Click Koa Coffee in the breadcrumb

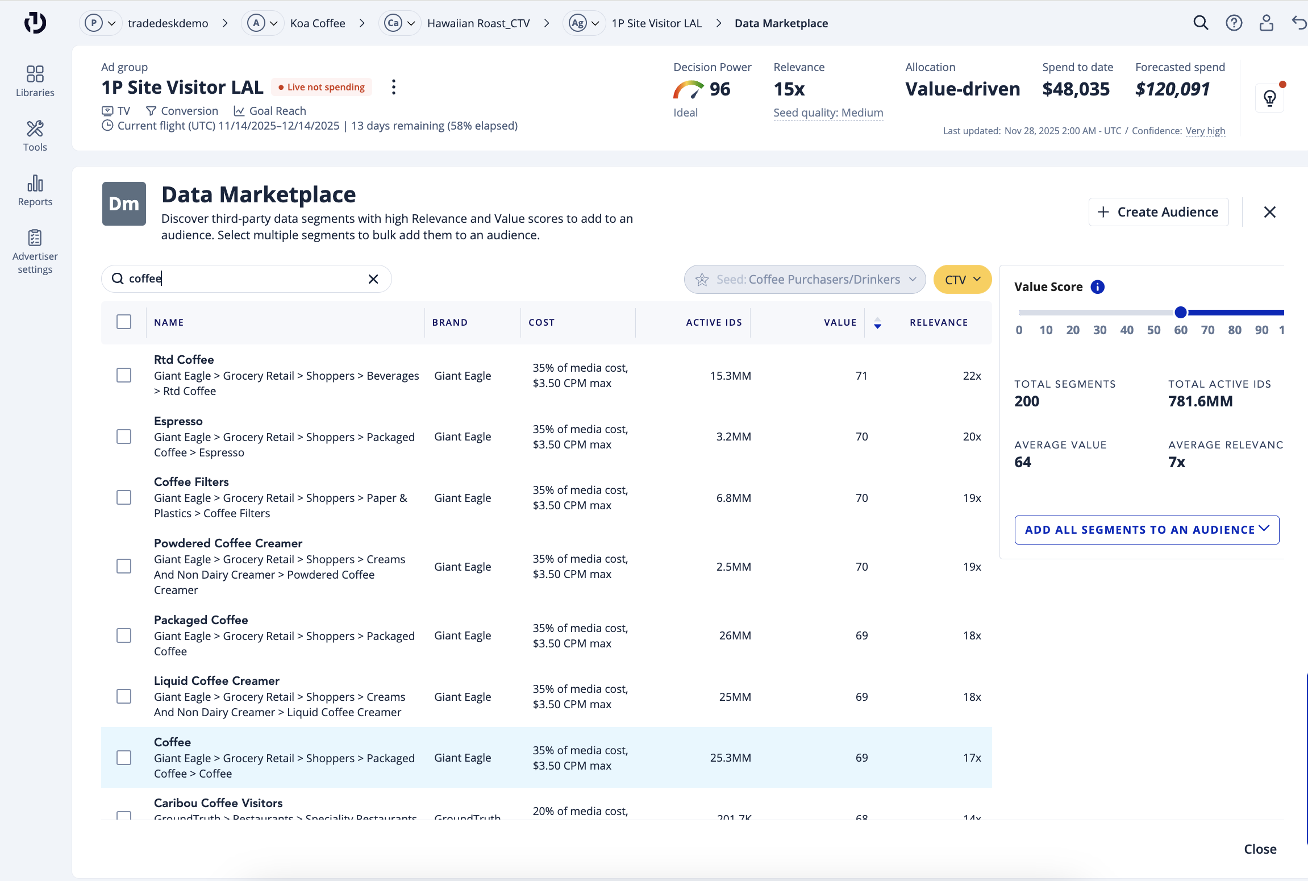click(318, 23)
